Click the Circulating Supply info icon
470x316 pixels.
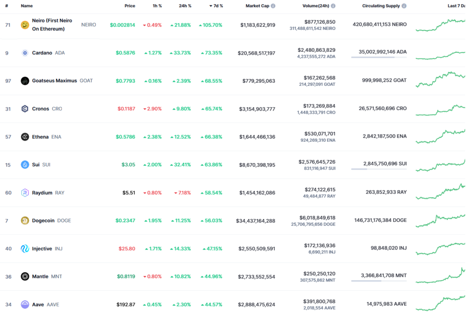point(404,6)
